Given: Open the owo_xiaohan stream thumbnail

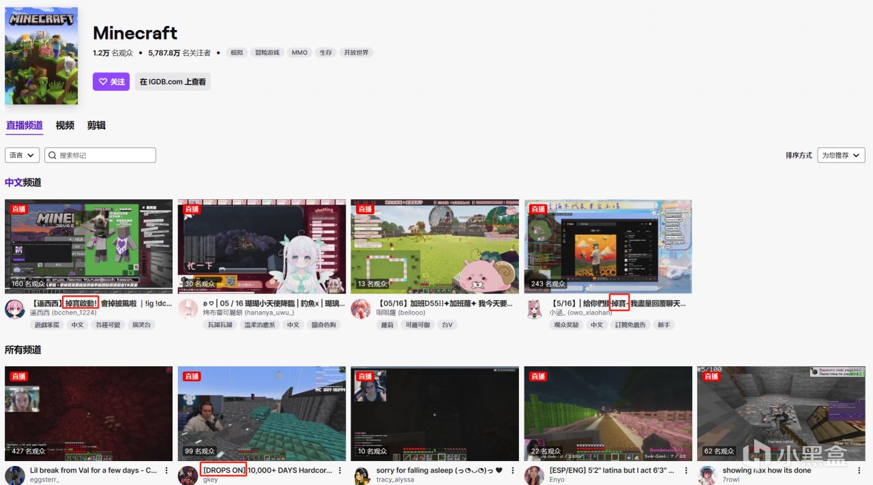Looking at the screenshot, I should coord(608,246).
